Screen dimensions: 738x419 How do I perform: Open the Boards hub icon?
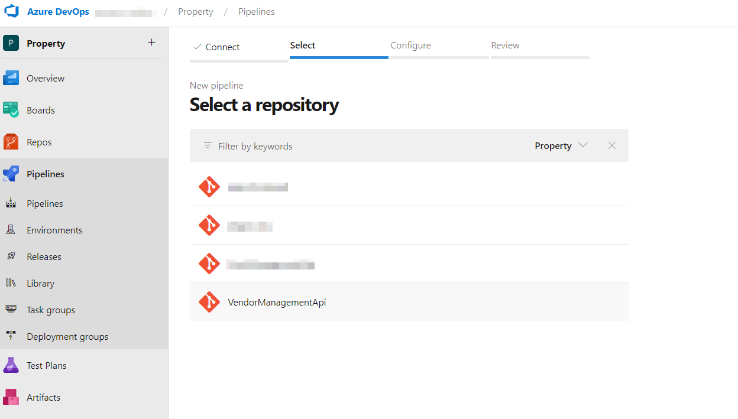(11, 110)
